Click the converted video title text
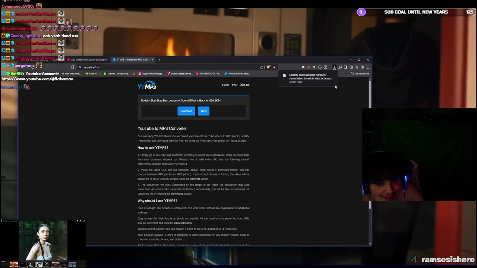The width and height of the screenshot is (477, 268). (180, 100)
